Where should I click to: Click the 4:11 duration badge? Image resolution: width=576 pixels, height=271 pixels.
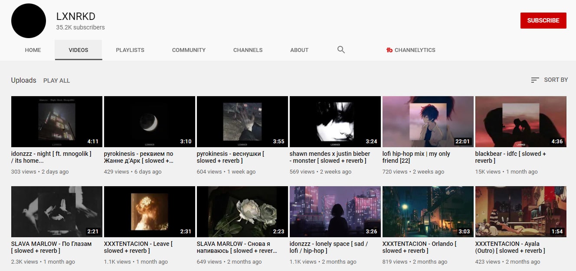pyautogui.click(x=93, y=142)
